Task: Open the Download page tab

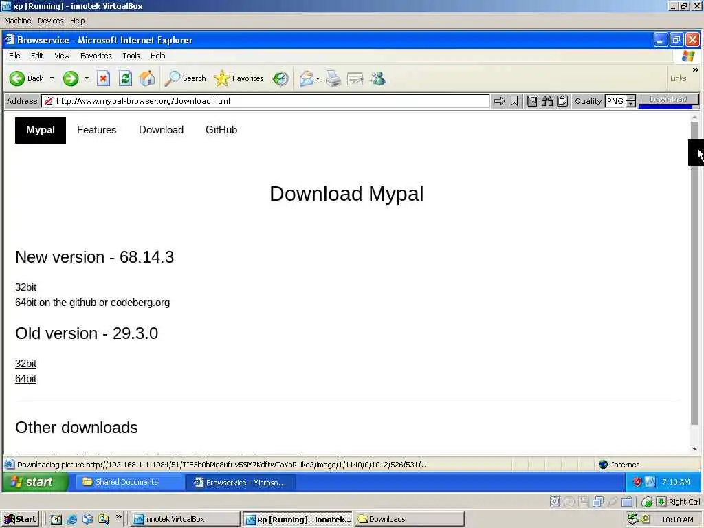Action: 161,130
